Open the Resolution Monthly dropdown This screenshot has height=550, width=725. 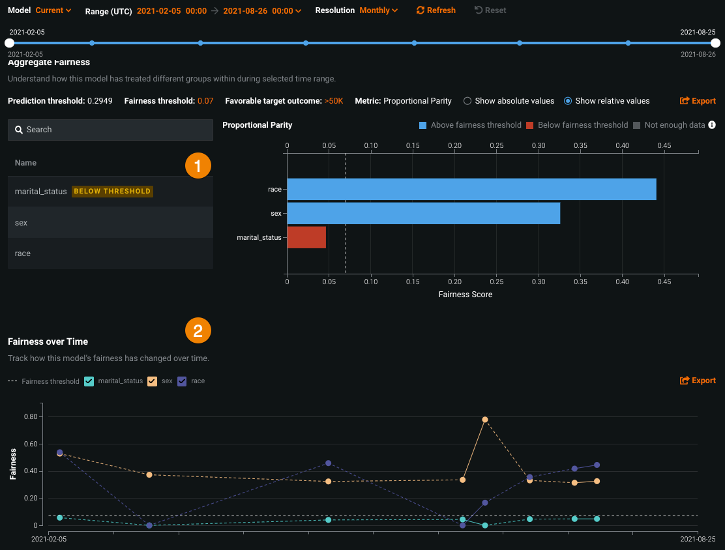point(378,10)
